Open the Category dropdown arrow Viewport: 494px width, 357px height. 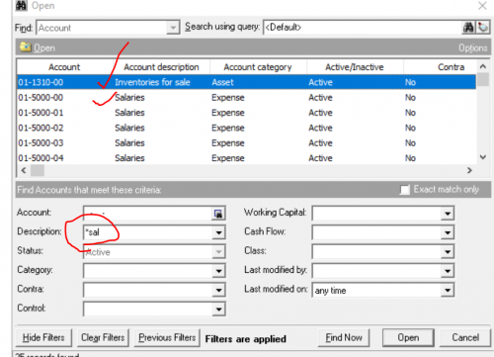click(218, 271)
